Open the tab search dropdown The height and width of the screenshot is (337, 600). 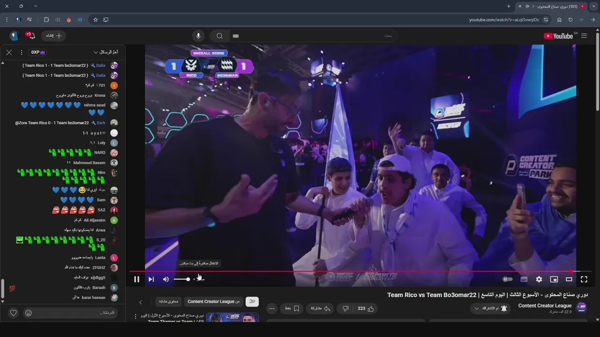pos(593,6)
